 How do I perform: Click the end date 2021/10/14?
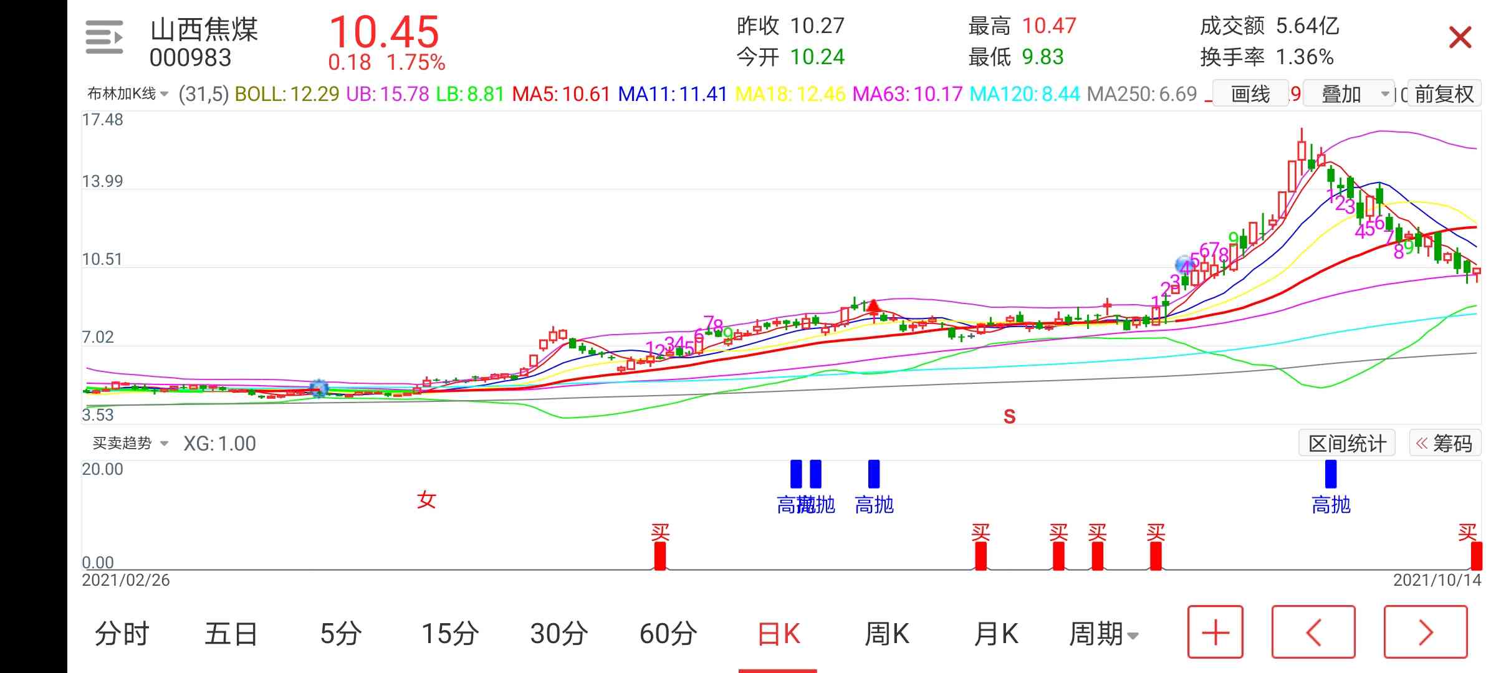[1437, 580]
